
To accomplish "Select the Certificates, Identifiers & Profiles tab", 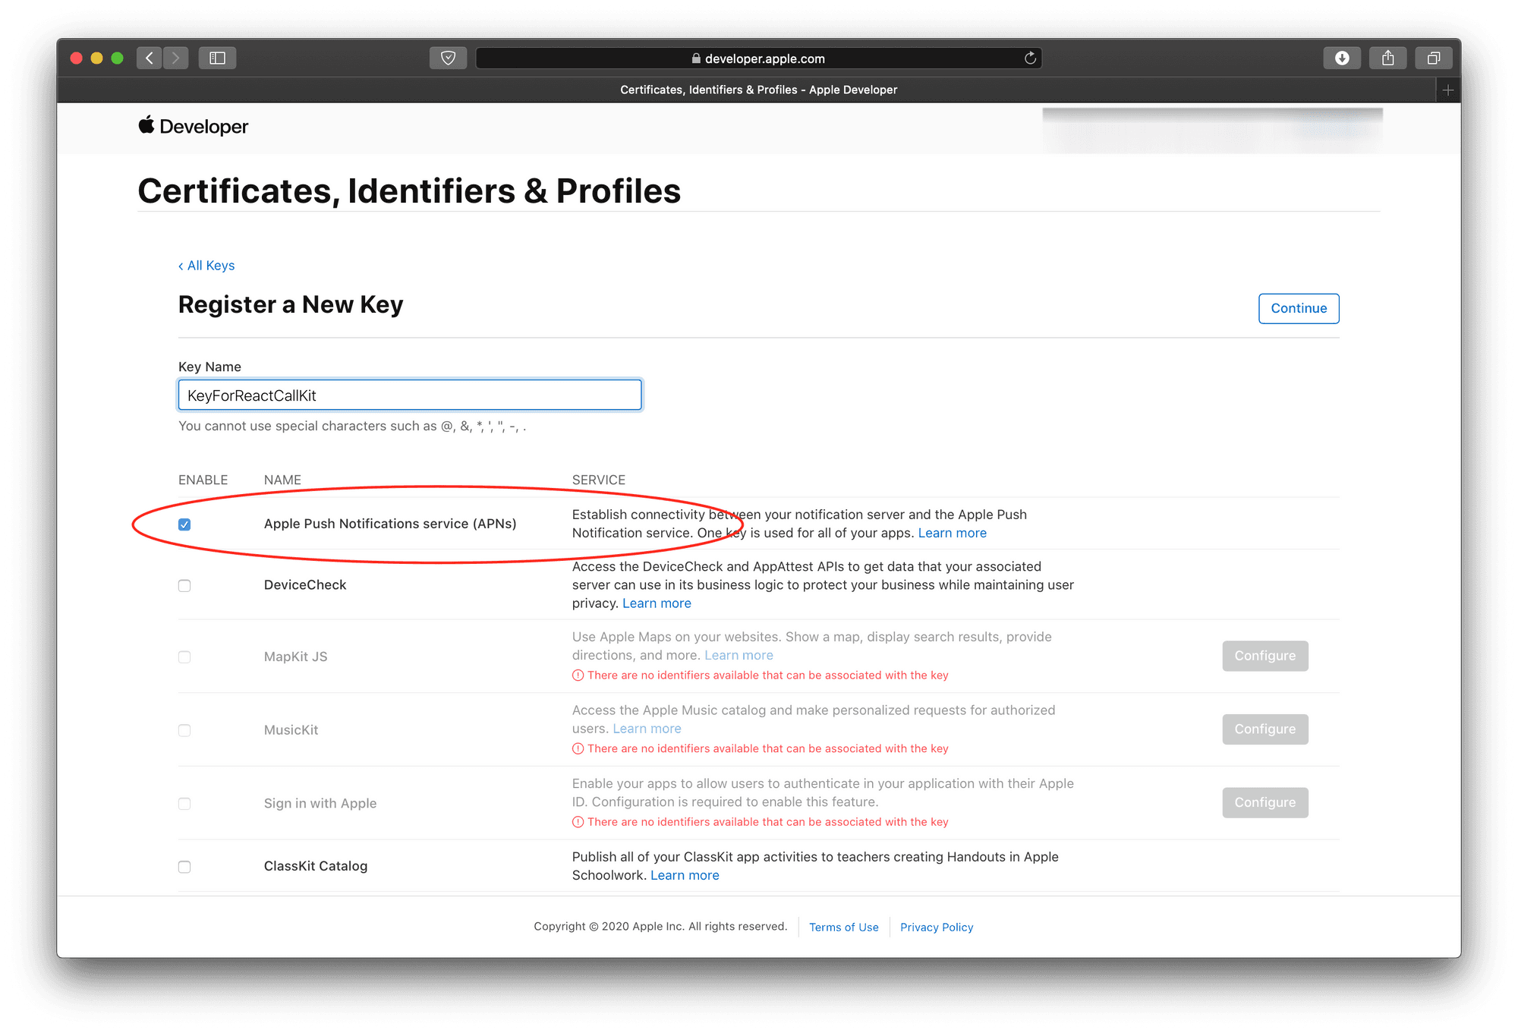I will coord(758,90).
